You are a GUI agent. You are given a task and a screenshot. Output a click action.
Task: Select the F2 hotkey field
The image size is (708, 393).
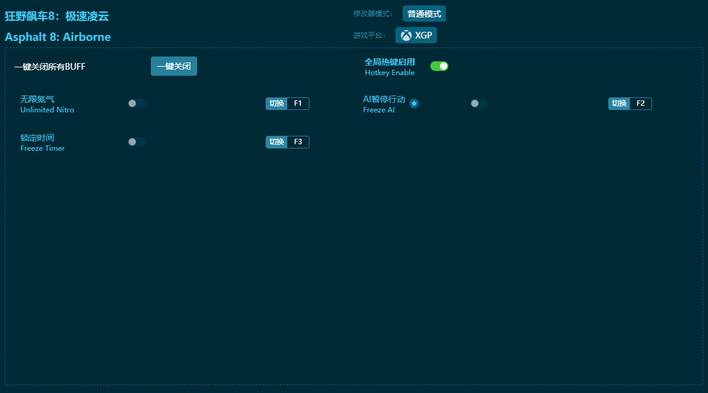coord(641,103)
